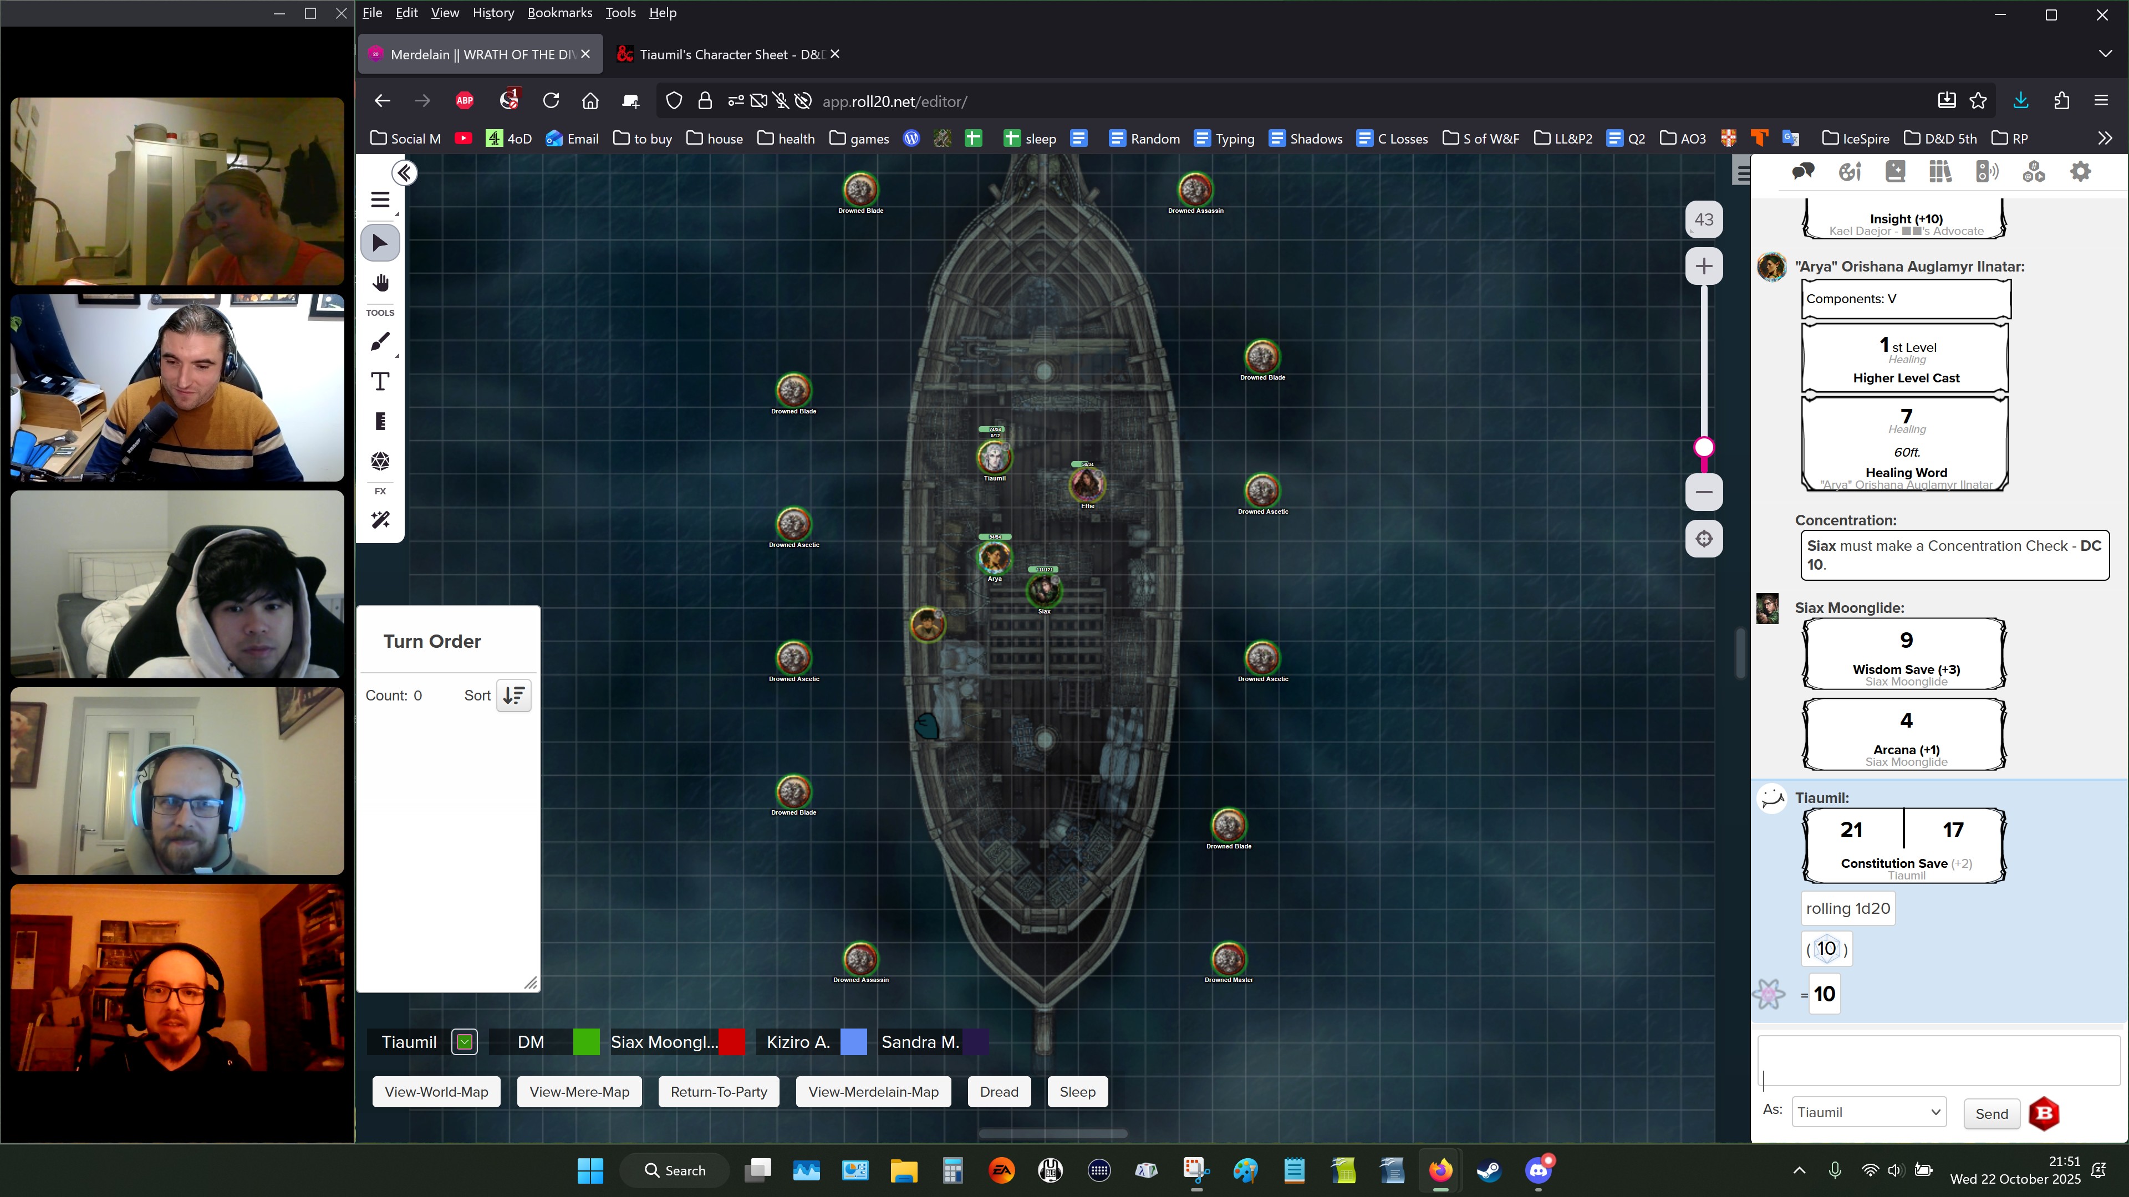2129x1197 pixels.
Task: Select the pan hand tool
Action: coord(380,283)
